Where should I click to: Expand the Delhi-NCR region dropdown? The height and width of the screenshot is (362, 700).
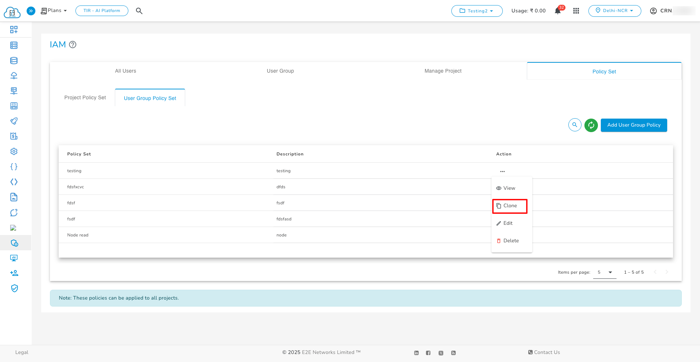(614, 11)
